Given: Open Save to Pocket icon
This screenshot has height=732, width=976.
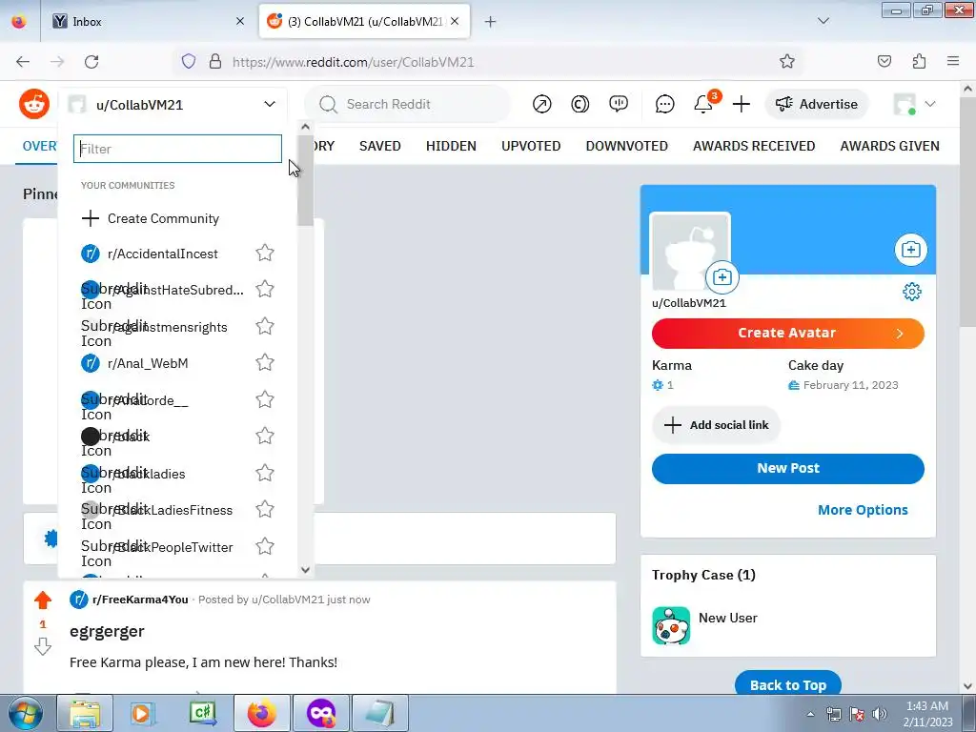Looking at the screenshot, I should [884, 61].
